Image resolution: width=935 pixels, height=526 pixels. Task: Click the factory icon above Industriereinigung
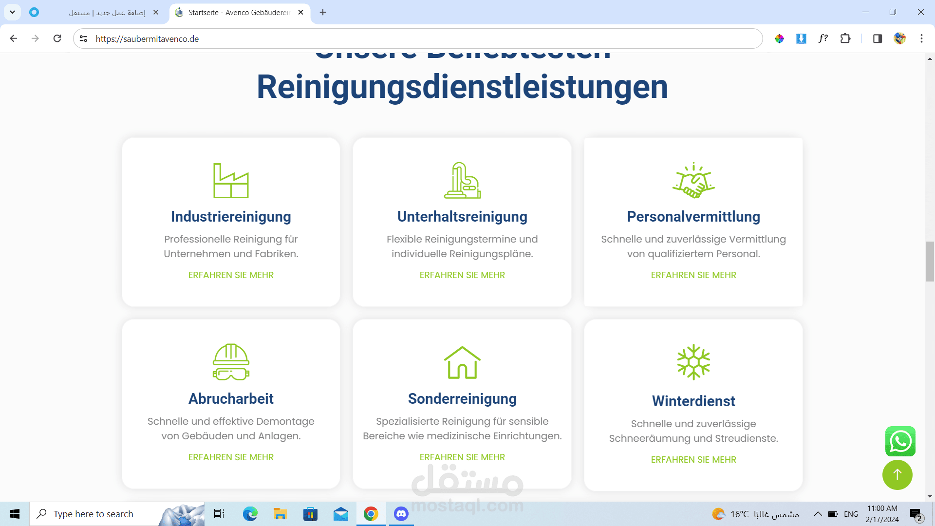[x=231, y=181]
